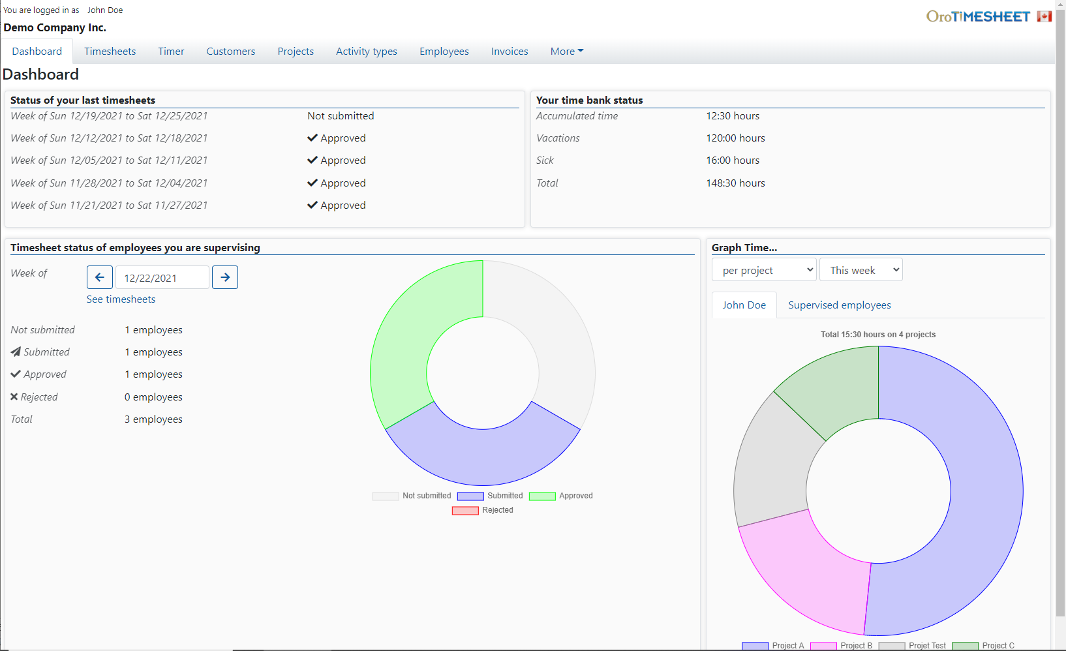Open the This week period dropdown
The image size is (1066, 651).
pos(860,269)
